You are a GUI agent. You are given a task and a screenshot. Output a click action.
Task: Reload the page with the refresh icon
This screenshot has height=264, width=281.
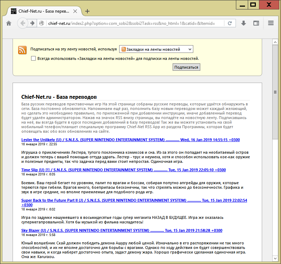(x=230, y=23)
